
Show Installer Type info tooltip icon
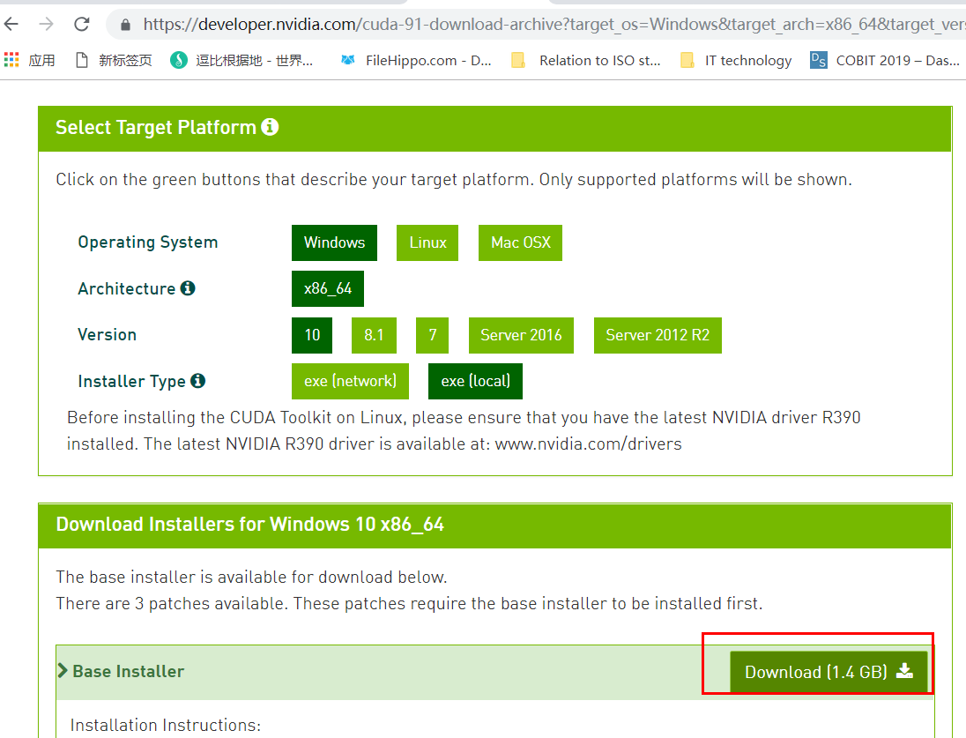click(197, 380)
